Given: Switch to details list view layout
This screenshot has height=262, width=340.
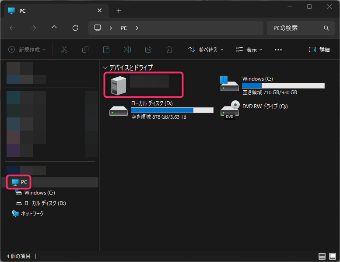Looking at the screenshot, I should (x=322, y=256).
